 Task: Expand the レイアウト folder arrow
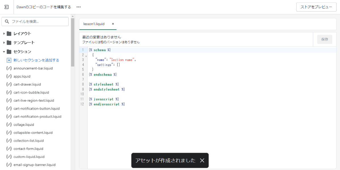click(4, 34)
